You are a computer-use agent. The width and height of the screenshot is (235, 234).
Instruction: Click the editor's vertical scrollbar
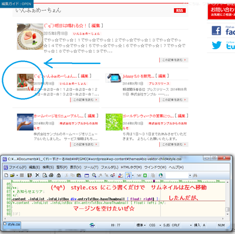click(x=227, y=199)
